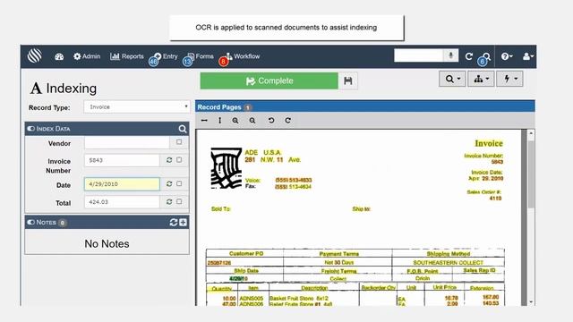The width and height of the screenshot is (573, 322).
Task: Click the Invoice Number input field
Action: [x=122, y=160]
